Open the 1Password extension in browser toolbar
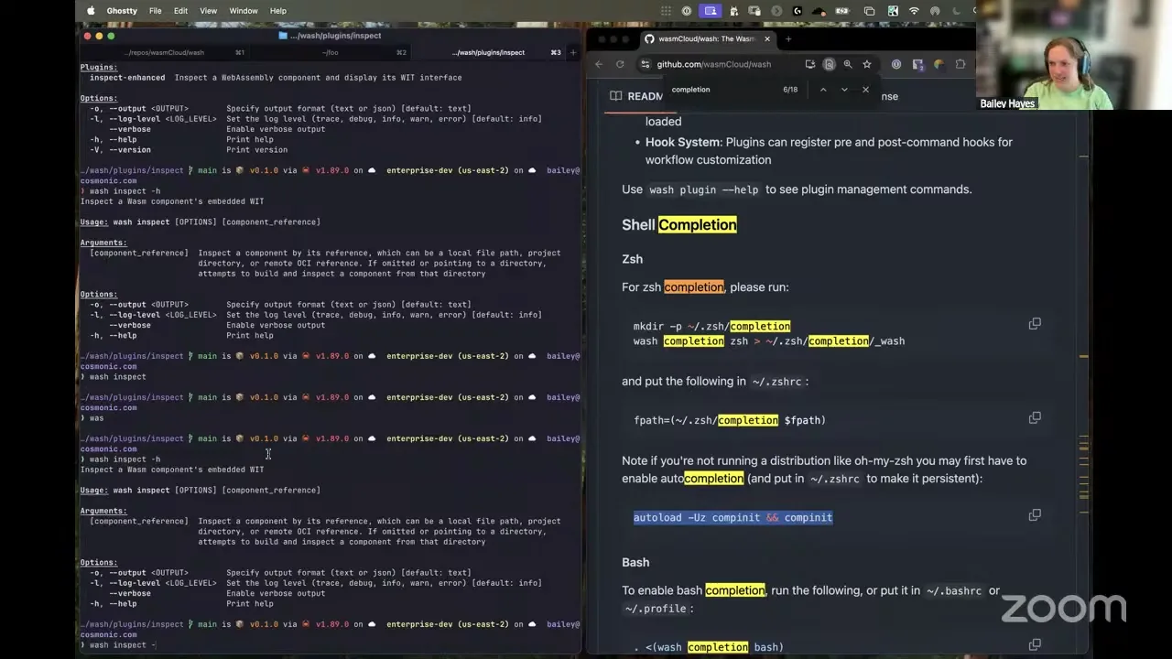 (x=895, y=64)
